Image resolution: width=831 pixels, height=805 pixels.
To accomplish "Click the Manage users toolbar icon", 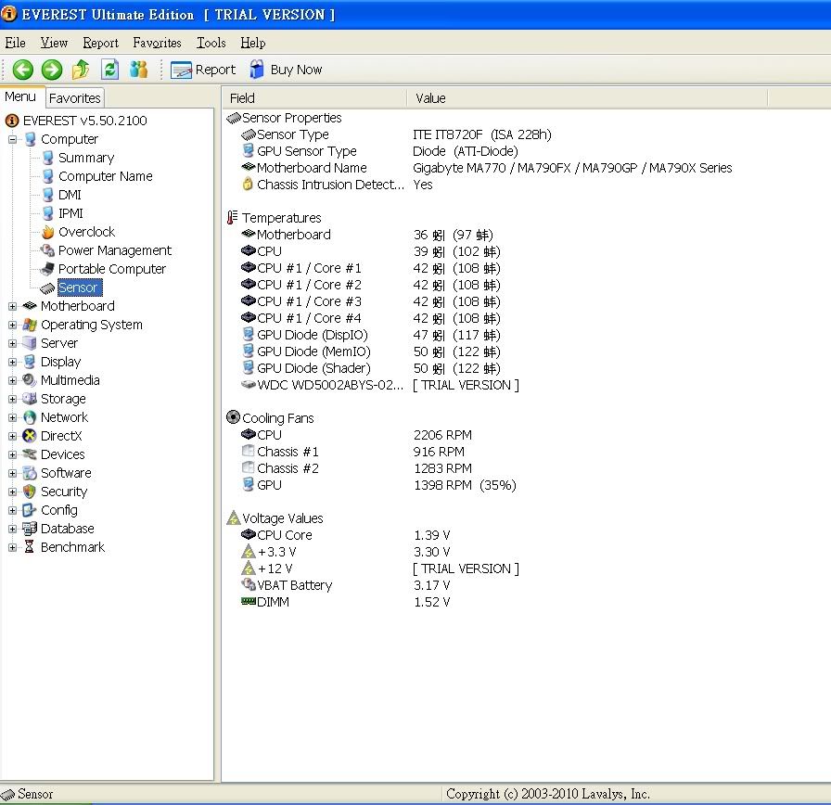I will pos(138,70).
